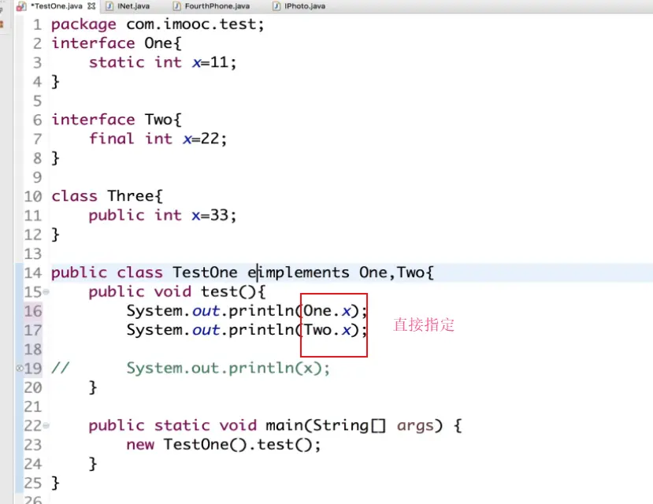Click 'package com.imooc.test;' on line 1
Viewport: 653px width, 504px height.
(158, 24)
